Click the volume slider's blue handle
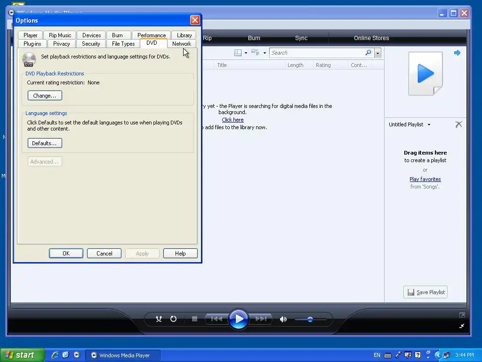 310,320
